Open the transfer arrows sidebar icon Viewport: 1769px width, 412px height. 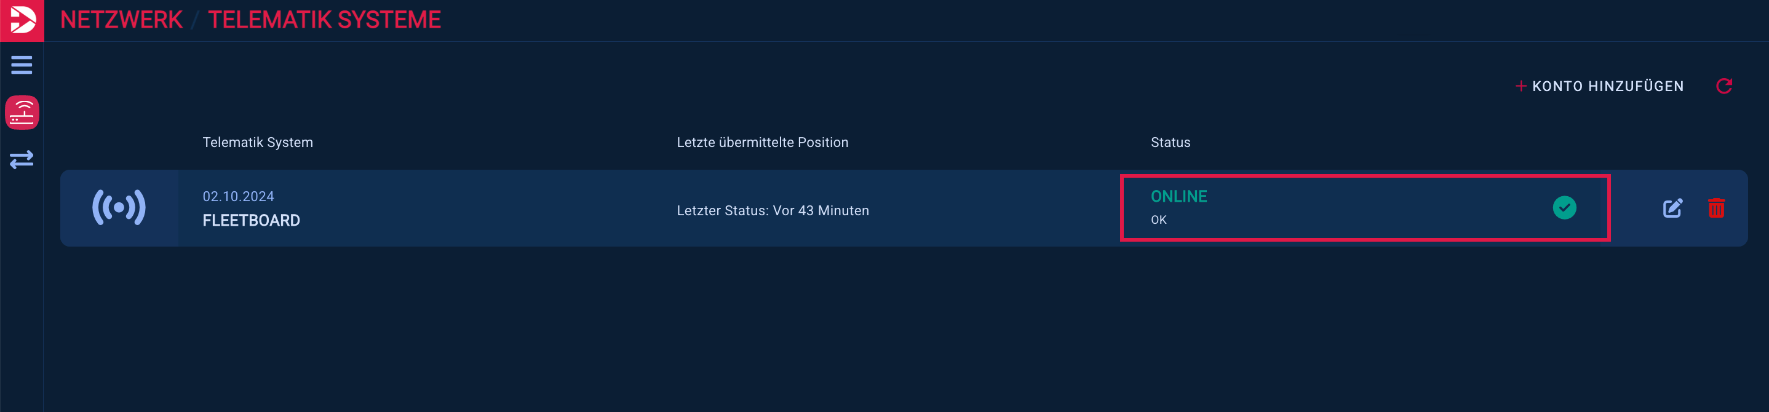click(x=22, y=159)
